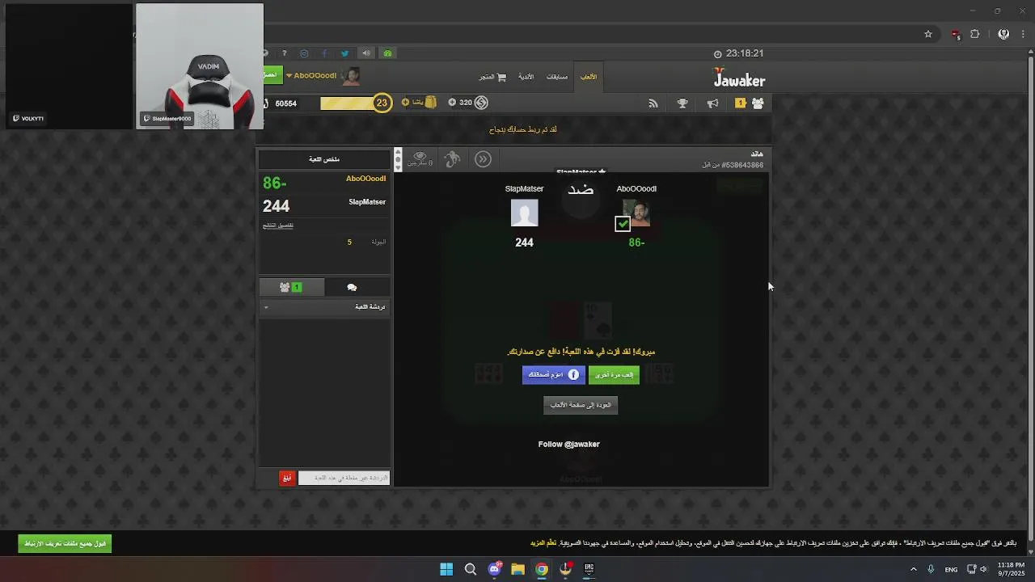The height and width of the screenshot is (582, 1035).
Task: Open the RSS feed icon
Action: [653, 103]
